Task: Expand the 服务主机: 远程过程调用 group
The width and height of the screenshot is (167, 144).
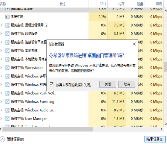Action: tap(2, 25)
